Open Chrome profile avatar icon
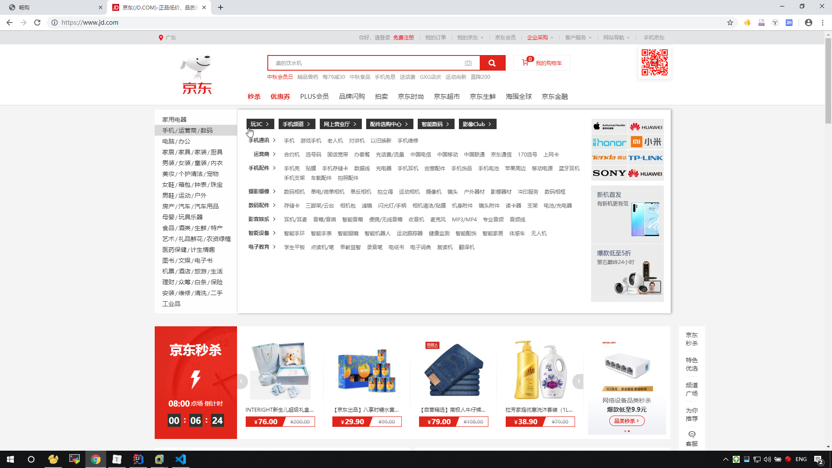 (809, 23)
